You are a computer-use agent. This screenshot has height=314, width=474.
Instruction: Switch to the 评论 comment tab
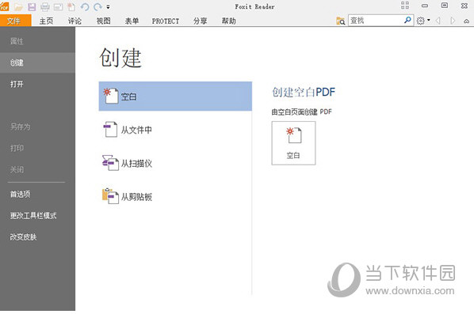coord(75,21)
